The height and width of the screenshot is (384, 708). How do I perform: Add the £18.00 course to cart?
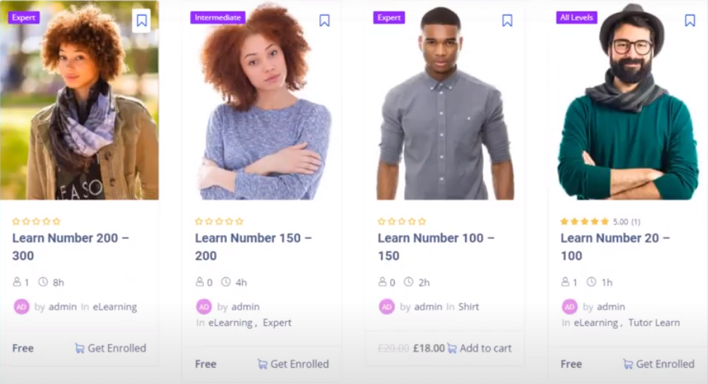479,348
